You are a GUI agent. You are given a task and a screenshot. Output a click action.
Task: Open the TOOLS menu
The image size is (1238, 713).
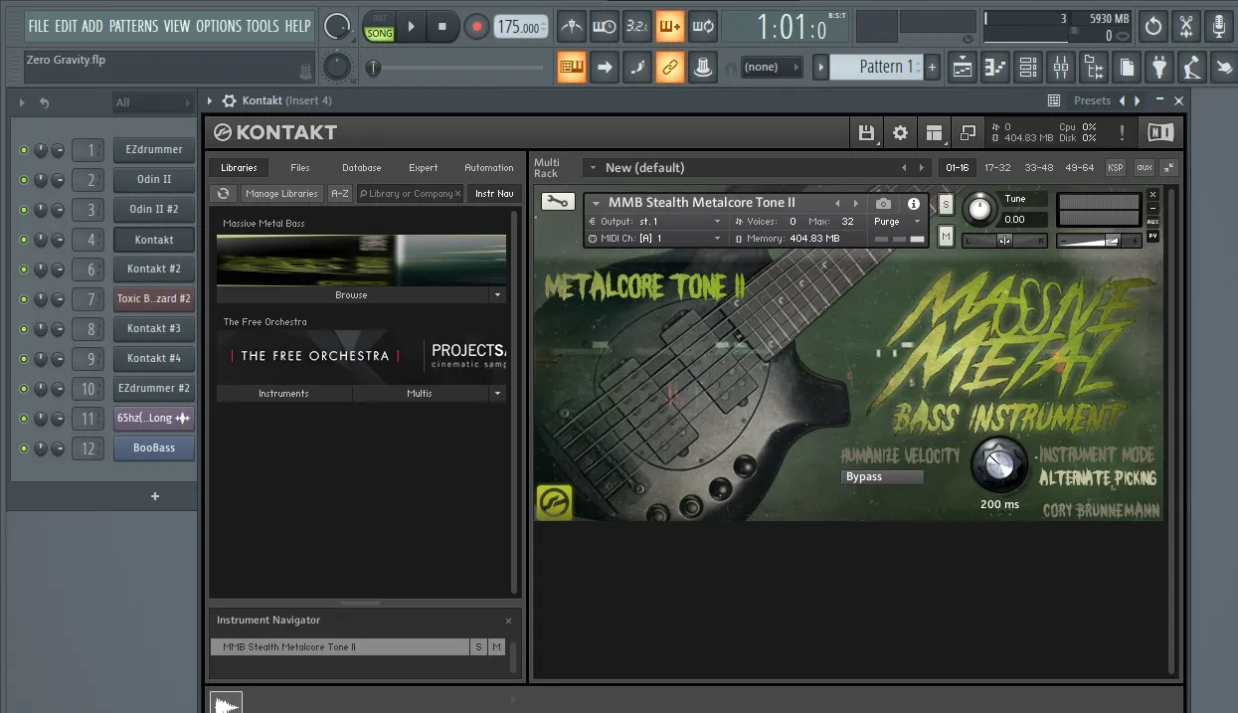[264, 26]
